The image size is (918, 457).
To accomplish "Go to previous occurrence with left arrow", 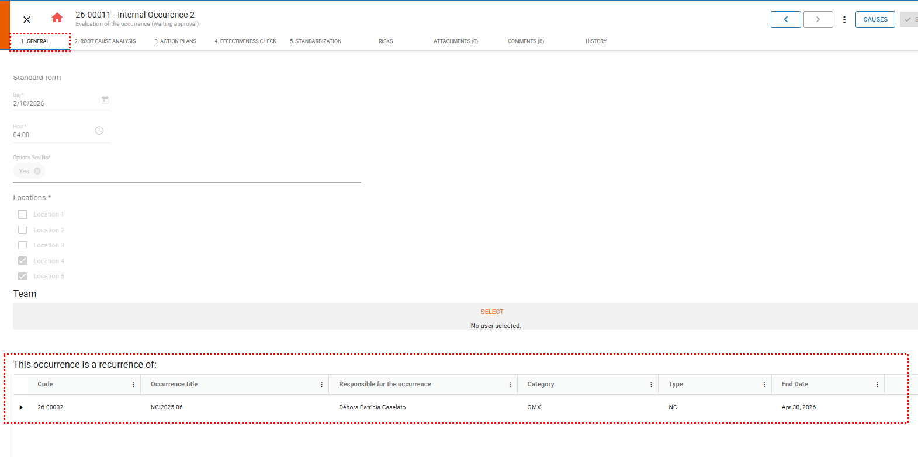I will 785,19.
